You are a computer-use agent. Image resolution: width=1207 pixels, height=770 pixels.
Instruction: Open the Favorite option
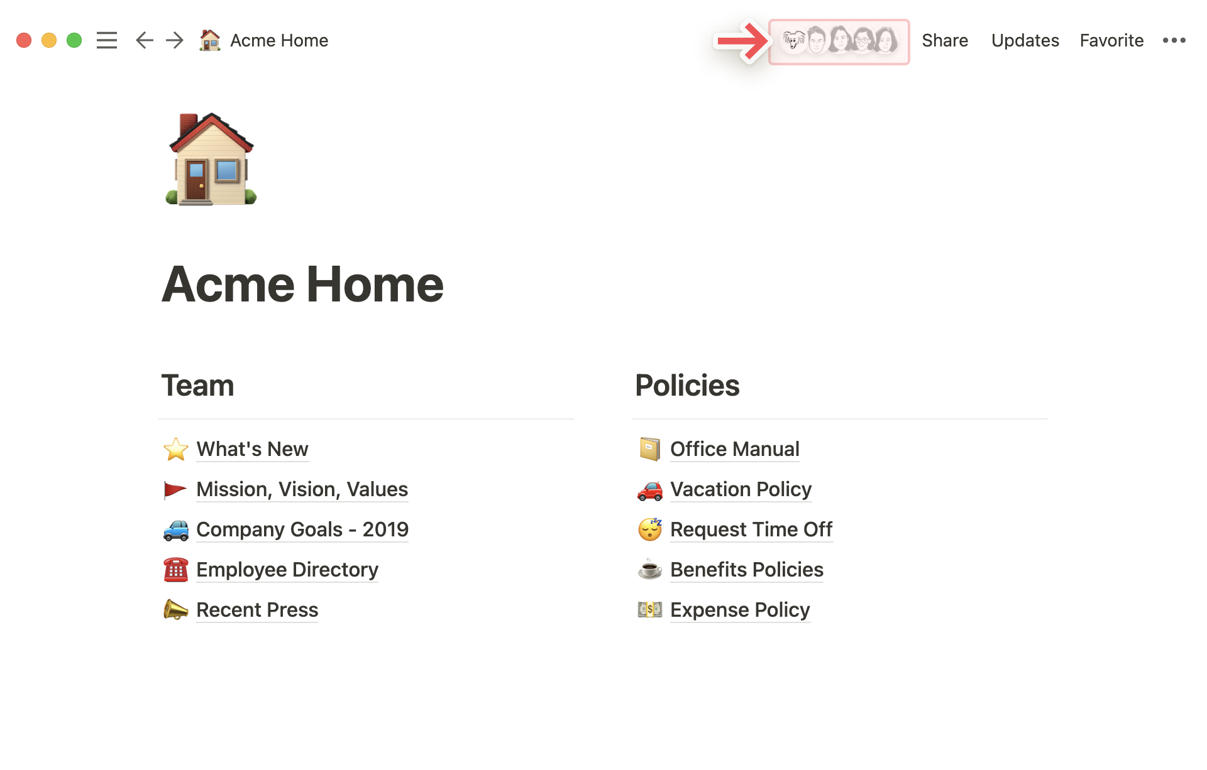(1112, 40)
